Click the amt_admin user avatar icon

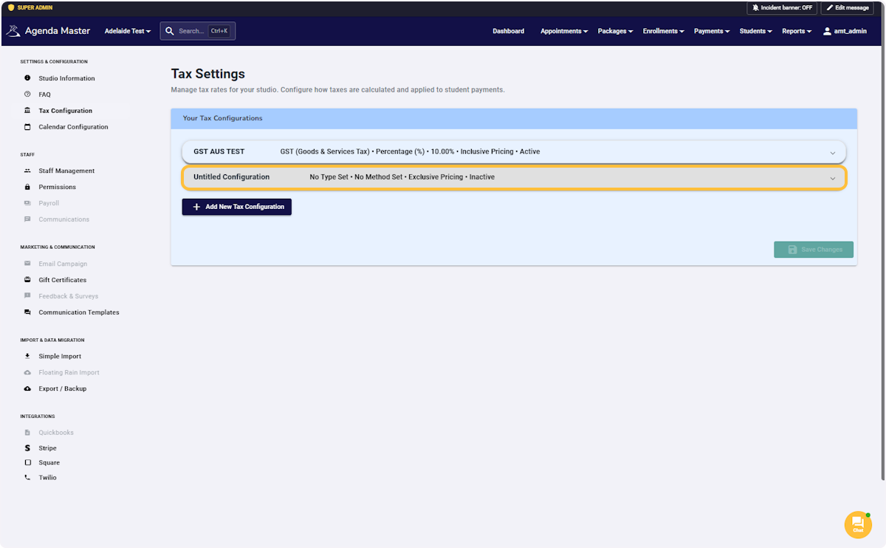pyautogui.click(x=827, y=31)
